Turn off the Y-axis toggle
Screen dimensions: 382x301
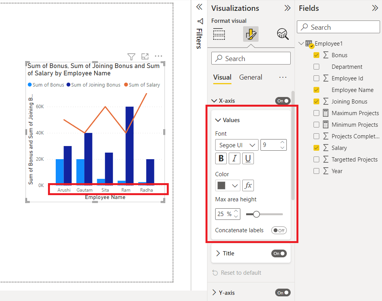(x=283, y=293)
